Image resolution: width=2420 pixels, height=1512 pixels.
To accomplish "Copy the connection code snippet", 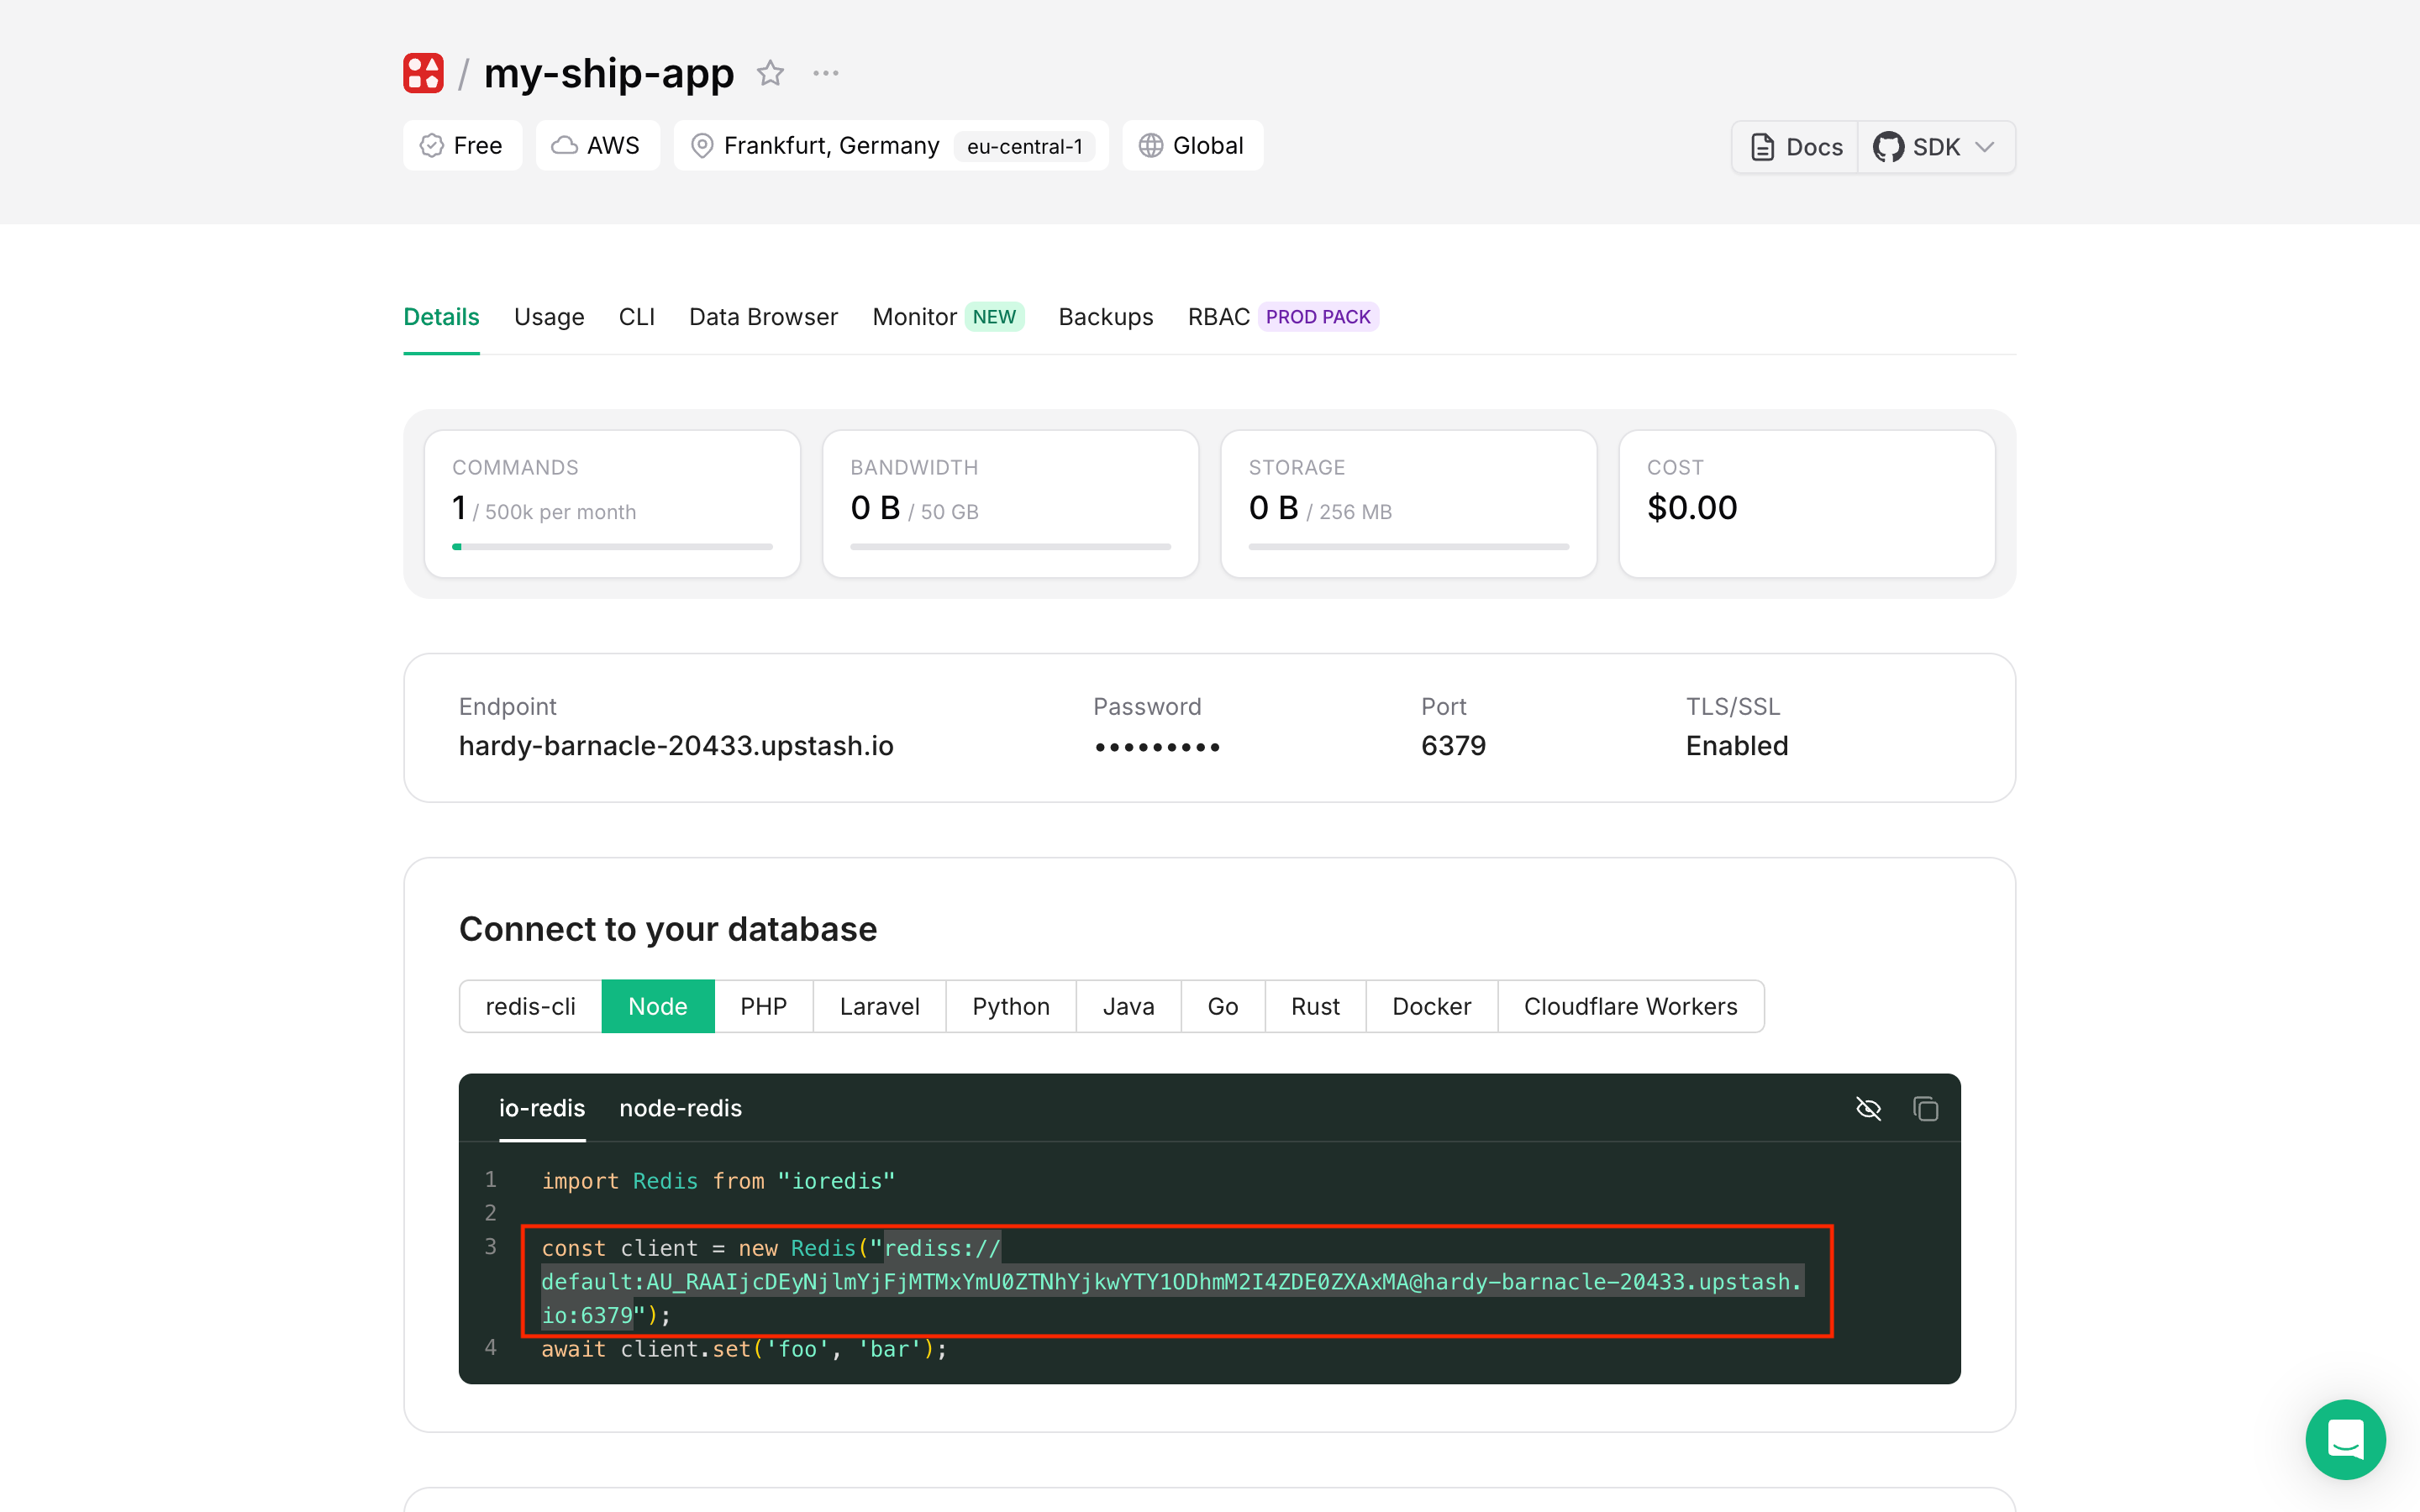I will (x=1926, y=1108).
